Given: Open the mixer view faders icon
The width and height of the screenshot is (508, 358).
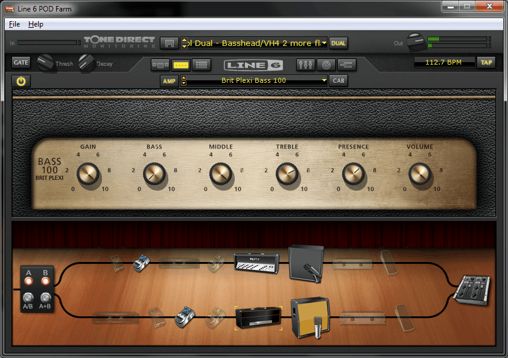Looking at the screenshot, I should [305, 65].
